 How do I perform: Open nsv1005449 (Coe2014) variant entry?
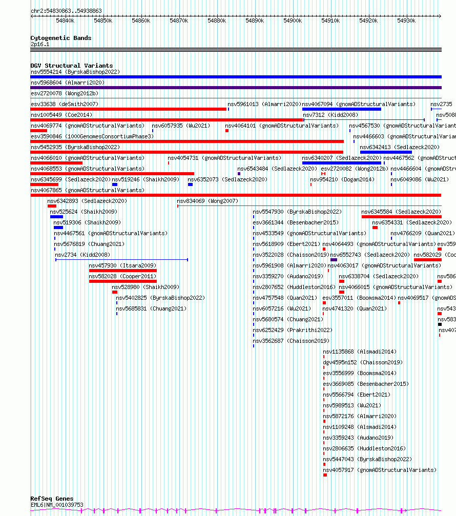point(61,115)
